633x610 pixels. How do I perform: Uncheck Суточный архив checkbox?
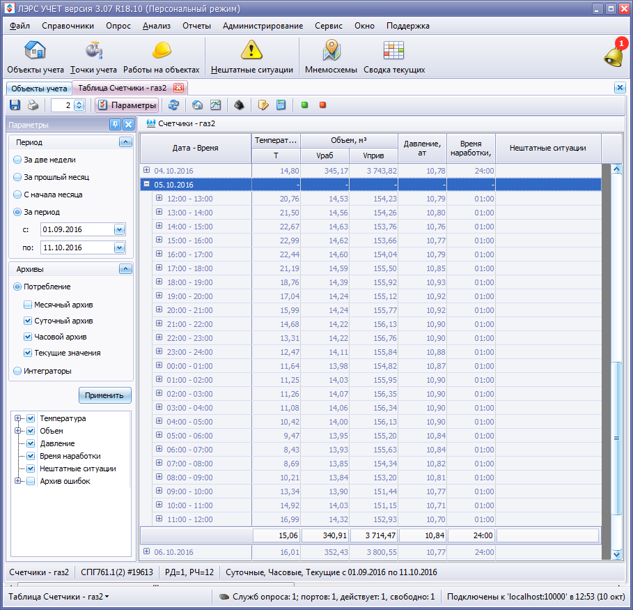click(28, 321)
